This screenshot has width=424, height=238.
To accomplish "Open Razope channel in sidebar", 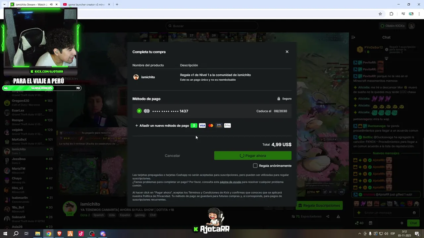I will click(x=28, y=122).
